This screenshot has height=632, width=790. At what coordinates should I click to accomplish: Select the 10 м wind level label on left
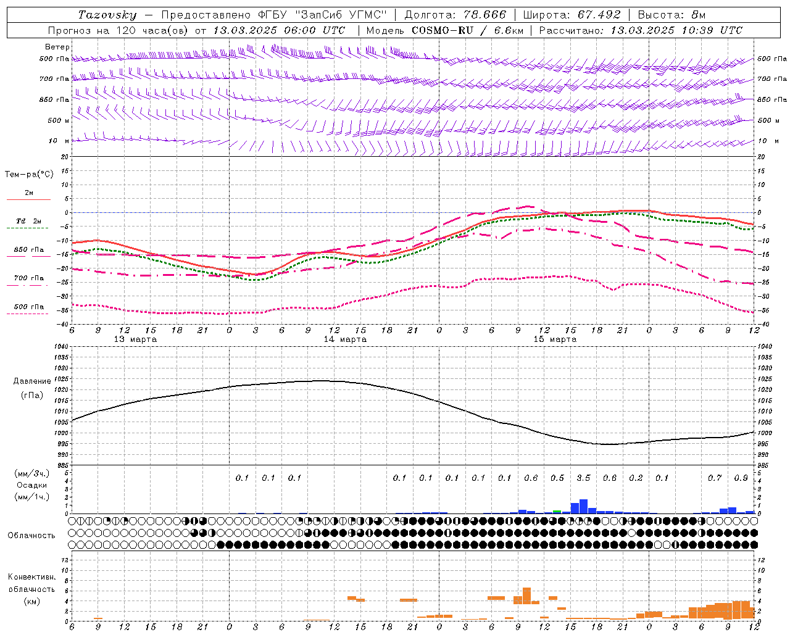point(59,141)
